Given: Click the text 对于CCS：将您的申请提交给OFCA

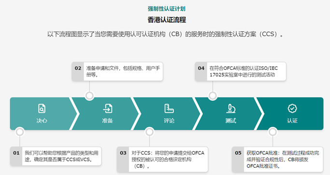Looking at the screenshot, I should [168, 153].
